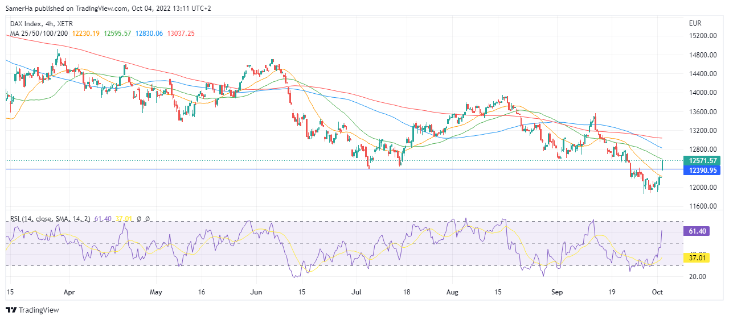This screenshot has width=729, height=320.
Task: Click the blue 12830.06 MA value
Action: (x=149, y=34)
